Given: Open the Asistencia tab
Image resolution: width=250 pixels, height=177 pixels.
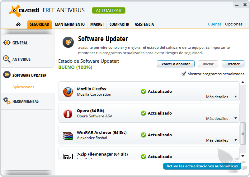Looking at the screenshot, I should coord(144,24).
